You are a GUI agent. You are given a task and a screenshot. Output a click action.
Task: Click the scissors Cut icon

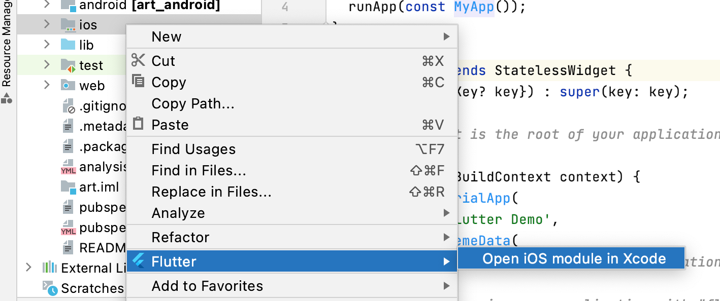(x=138, y=60)
